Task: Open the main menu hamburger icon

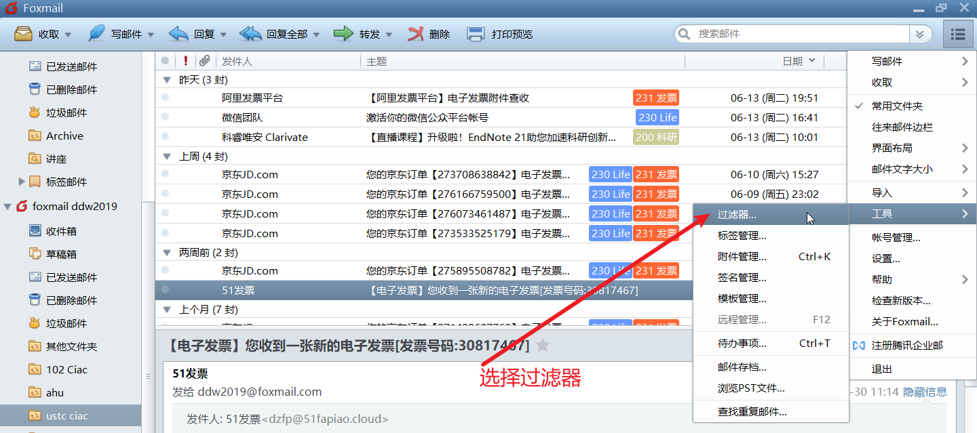Action: point(957,34)
